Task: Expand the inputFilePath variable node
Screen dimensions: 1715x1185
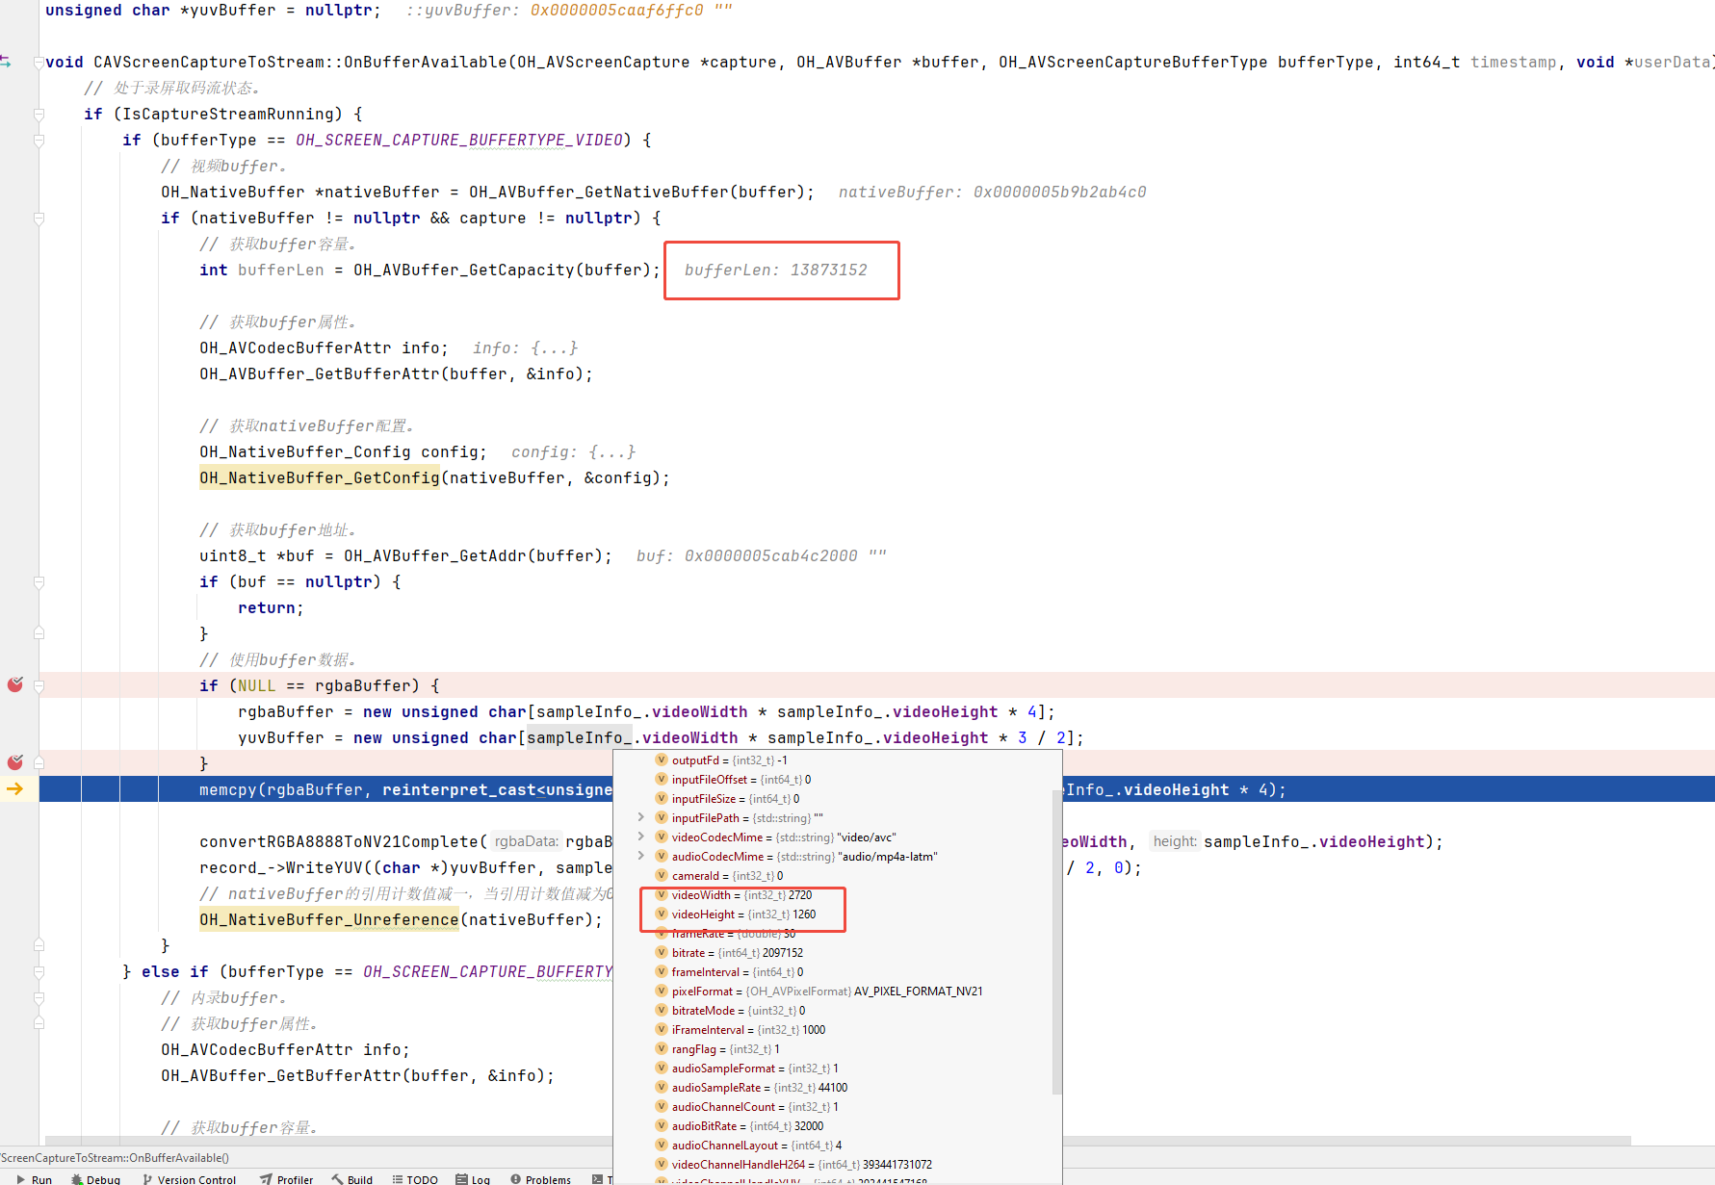Action: (x=641, y=817)
